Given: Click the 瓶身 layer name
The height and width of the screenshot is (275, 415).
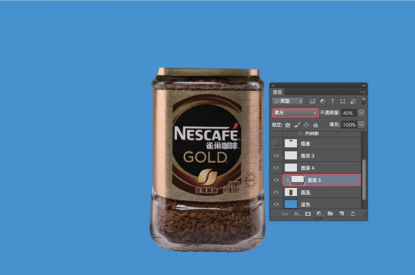Looking at the screenshot, I should [306, 192].
